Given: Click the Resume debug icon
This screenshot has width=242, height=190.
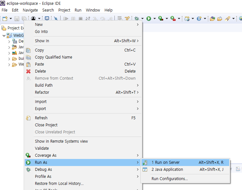Looking at the screenshot, I should (x=66, y=19).
